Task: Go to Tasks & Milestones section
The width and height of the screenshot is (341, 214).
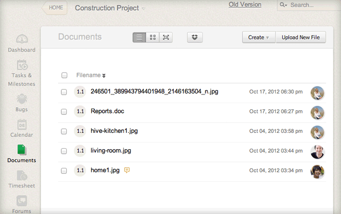Action: coord(21,72)
